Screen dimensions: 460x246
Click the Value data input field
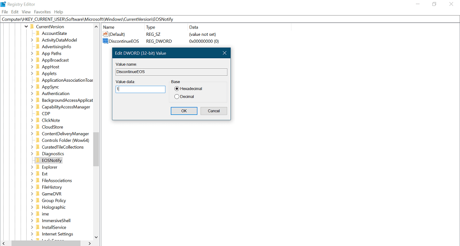[x=140, y=89]
